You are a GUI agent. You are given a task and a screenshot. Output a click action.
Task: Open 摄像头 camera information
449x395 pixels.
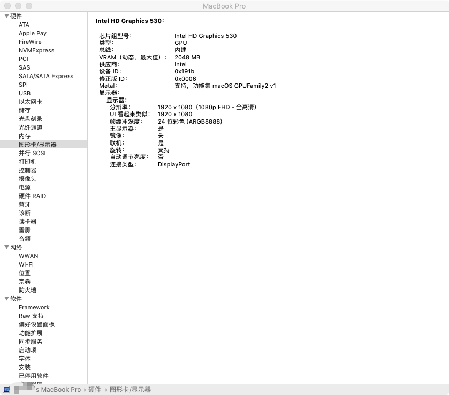(27, 179)
